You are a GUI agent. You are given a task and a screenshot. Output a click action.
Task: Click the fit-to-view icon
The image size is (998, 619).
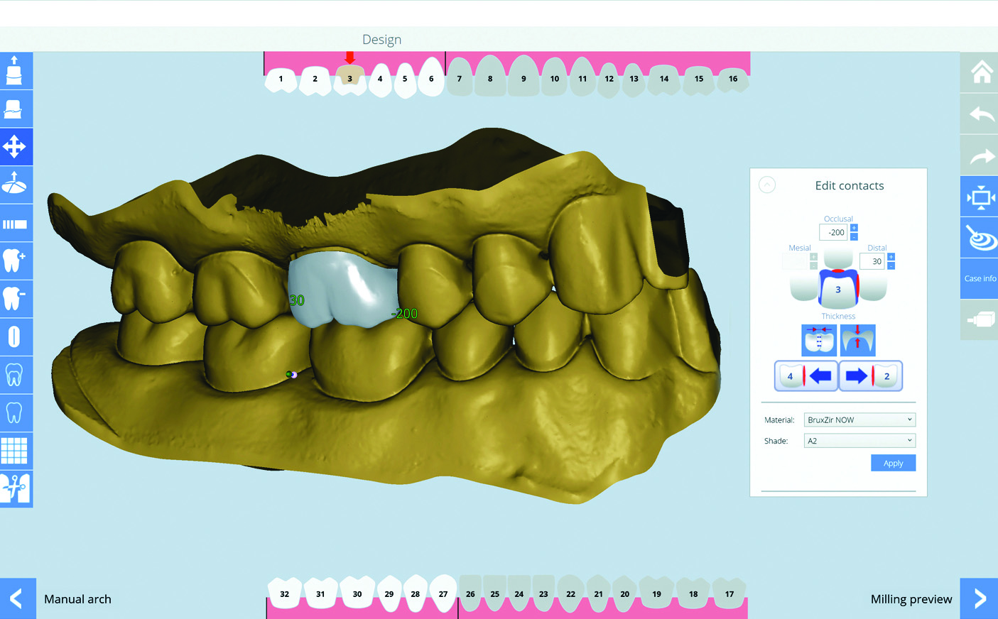coord(981,197)
